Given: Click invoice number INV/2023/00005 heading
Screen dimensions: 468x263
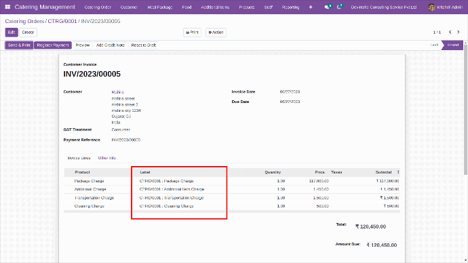Looking at the screenshot, I should coord(92,74).
